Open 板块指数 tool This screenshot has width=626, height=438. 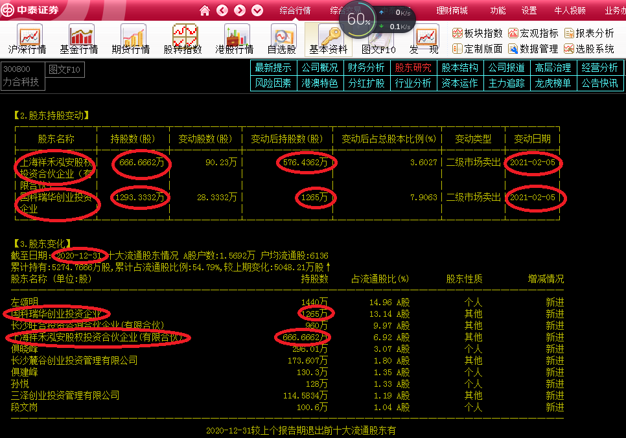478,33
